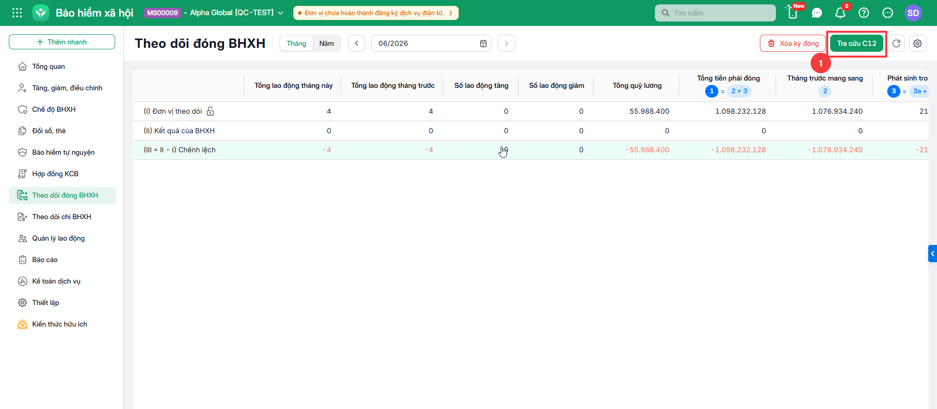Viewport: 937px width, 409px height.
Task: Click the Tra cứu C12 button
Action: coord(856,43)
